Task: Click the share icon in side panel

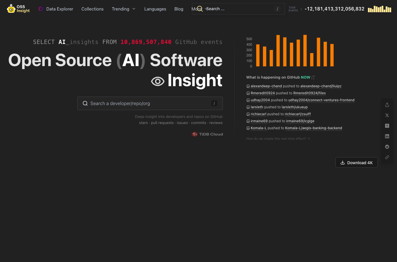Action: [387, 105]
